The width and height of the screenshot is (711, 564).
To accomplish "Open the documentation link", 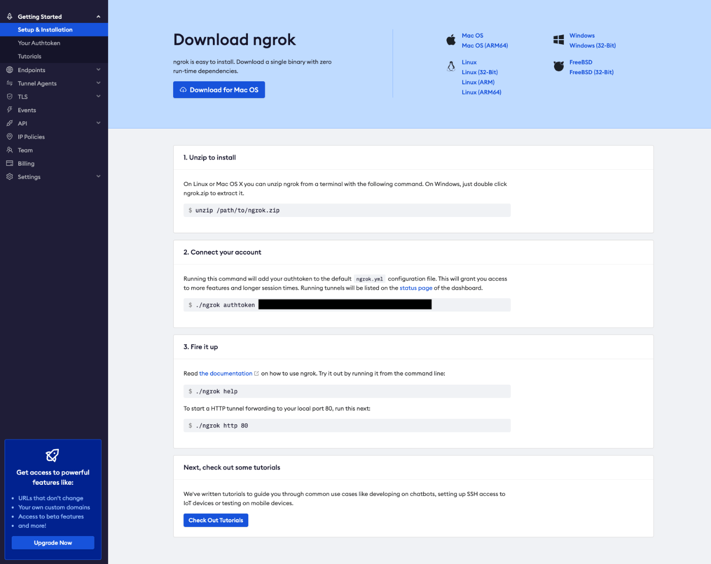I will tap(225, 373).
